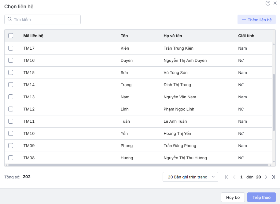Jump to the last page icon
Viewport: 280px width, 204px height.
(273, 177)
